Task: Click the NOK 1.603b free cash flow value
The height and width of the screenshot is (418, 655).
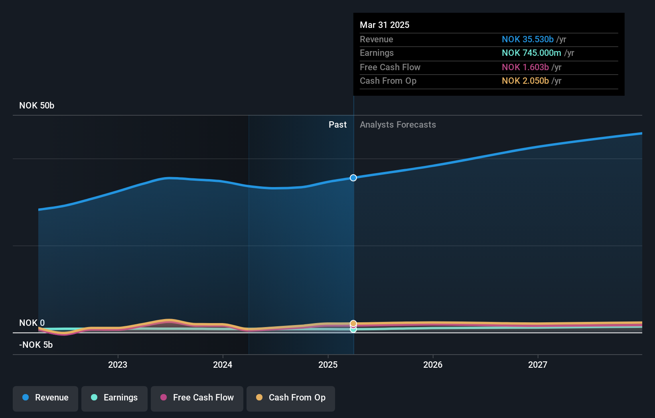Action: 525,67
